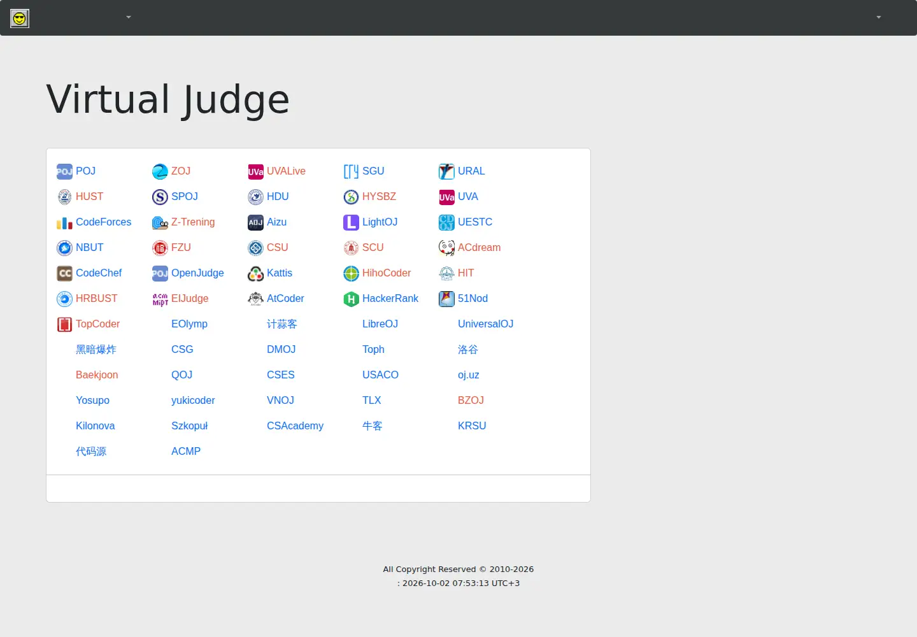The height and width of the screenshot is (637, 917).
Task: Click the SPOJ circular S icon
Action: tap(160, 197)
